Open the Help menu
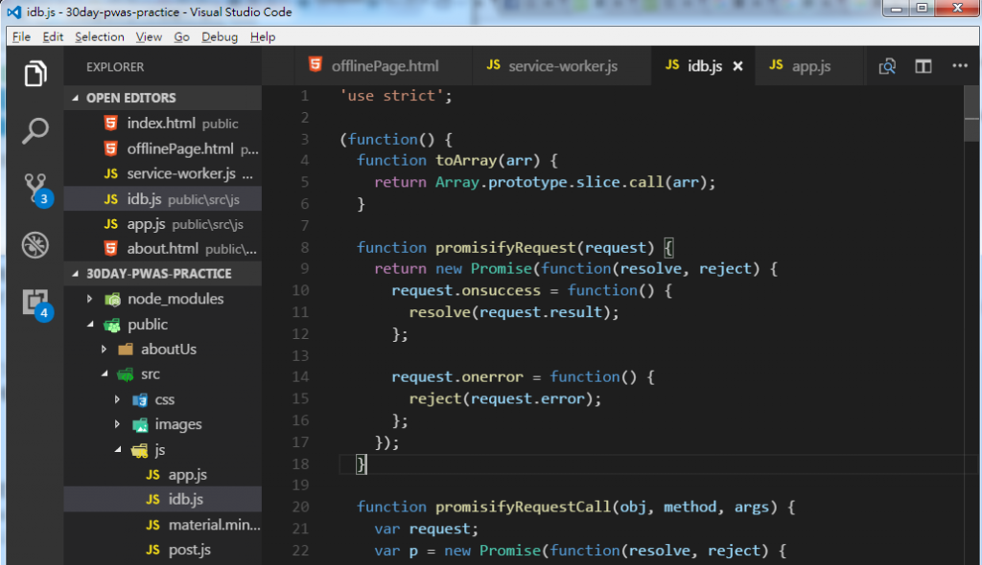Screen dimensions: 982x565 (263, 37)
